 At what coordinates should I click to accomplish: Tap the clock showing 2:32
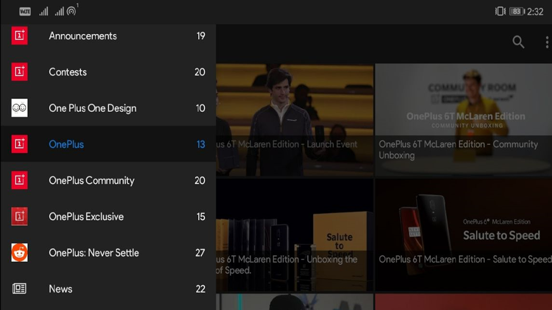point(535,12)
